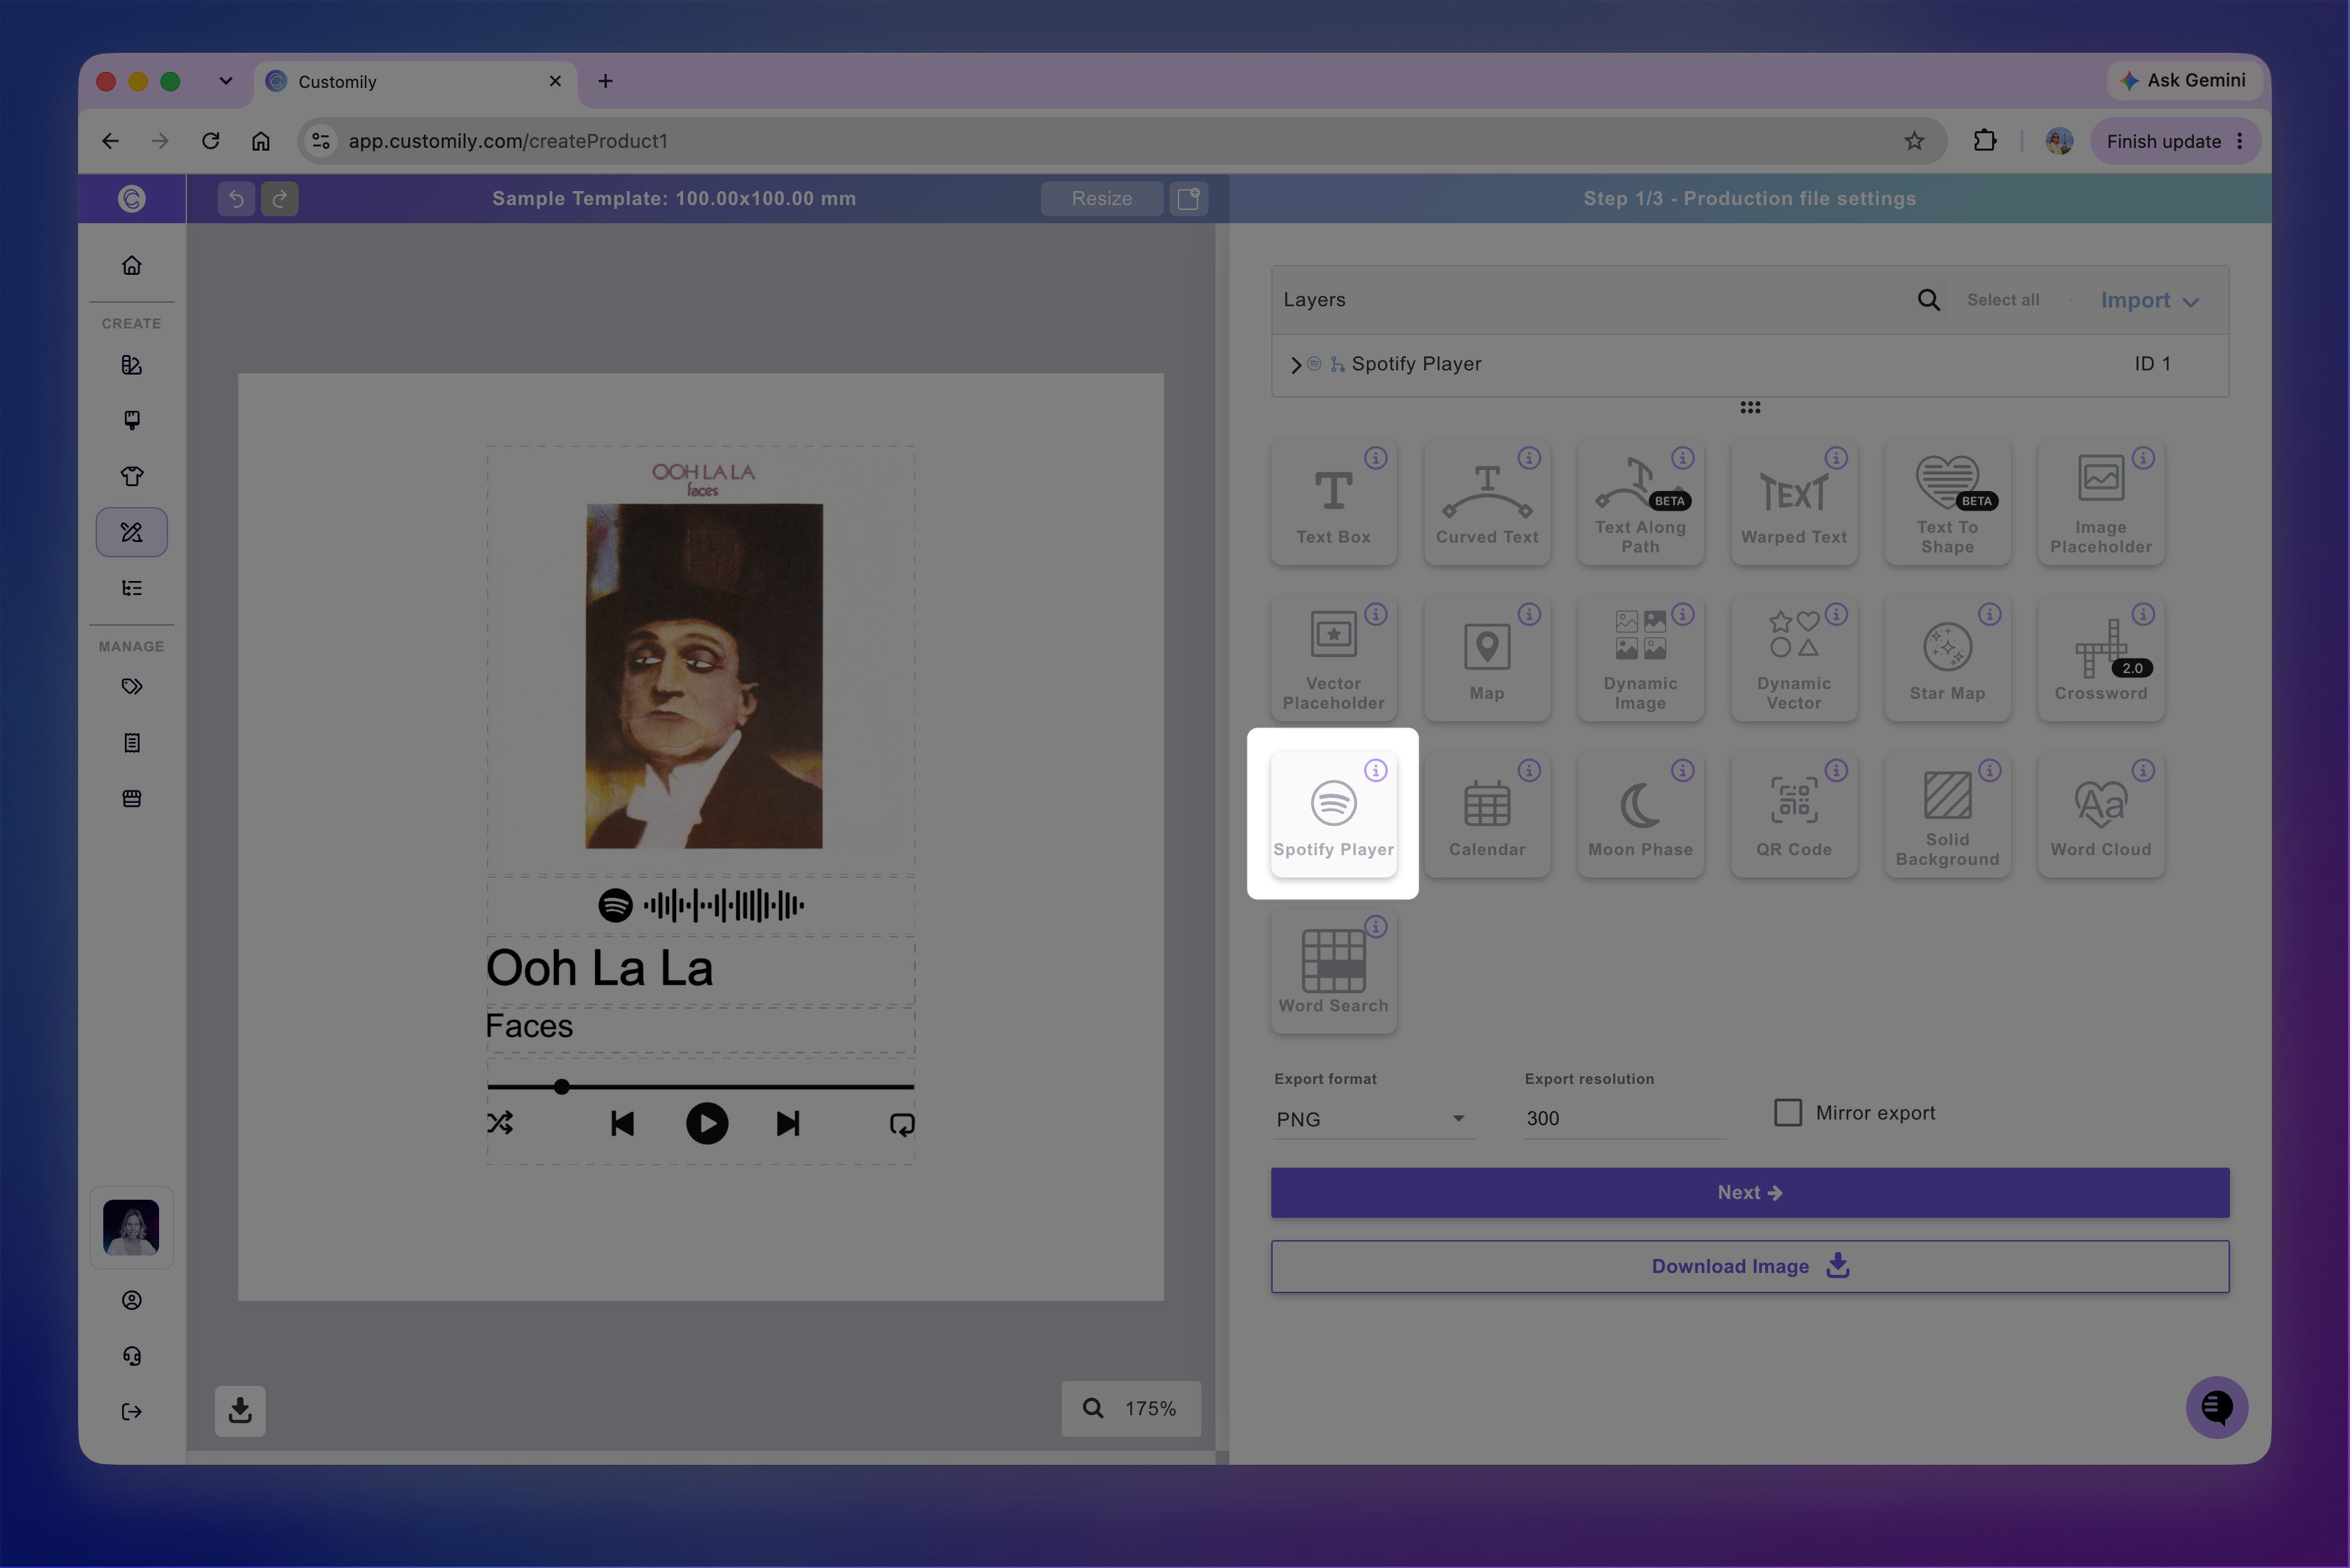
Task: Add a Spotify Player element
Action: [x=1333, y=814]
